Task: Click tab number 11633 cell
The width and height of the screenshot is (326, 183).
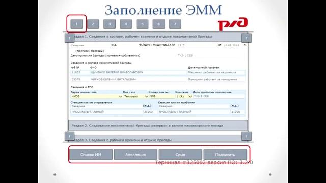Action: (x=80, y=72)
